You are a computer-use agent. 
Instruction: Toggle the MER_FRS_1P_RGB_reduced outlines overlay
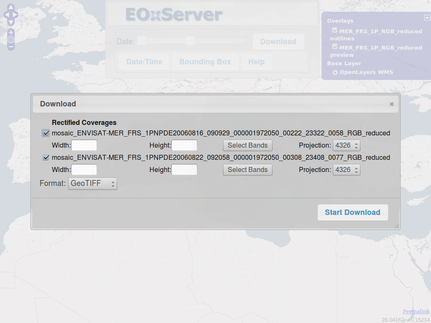[335, 30]
